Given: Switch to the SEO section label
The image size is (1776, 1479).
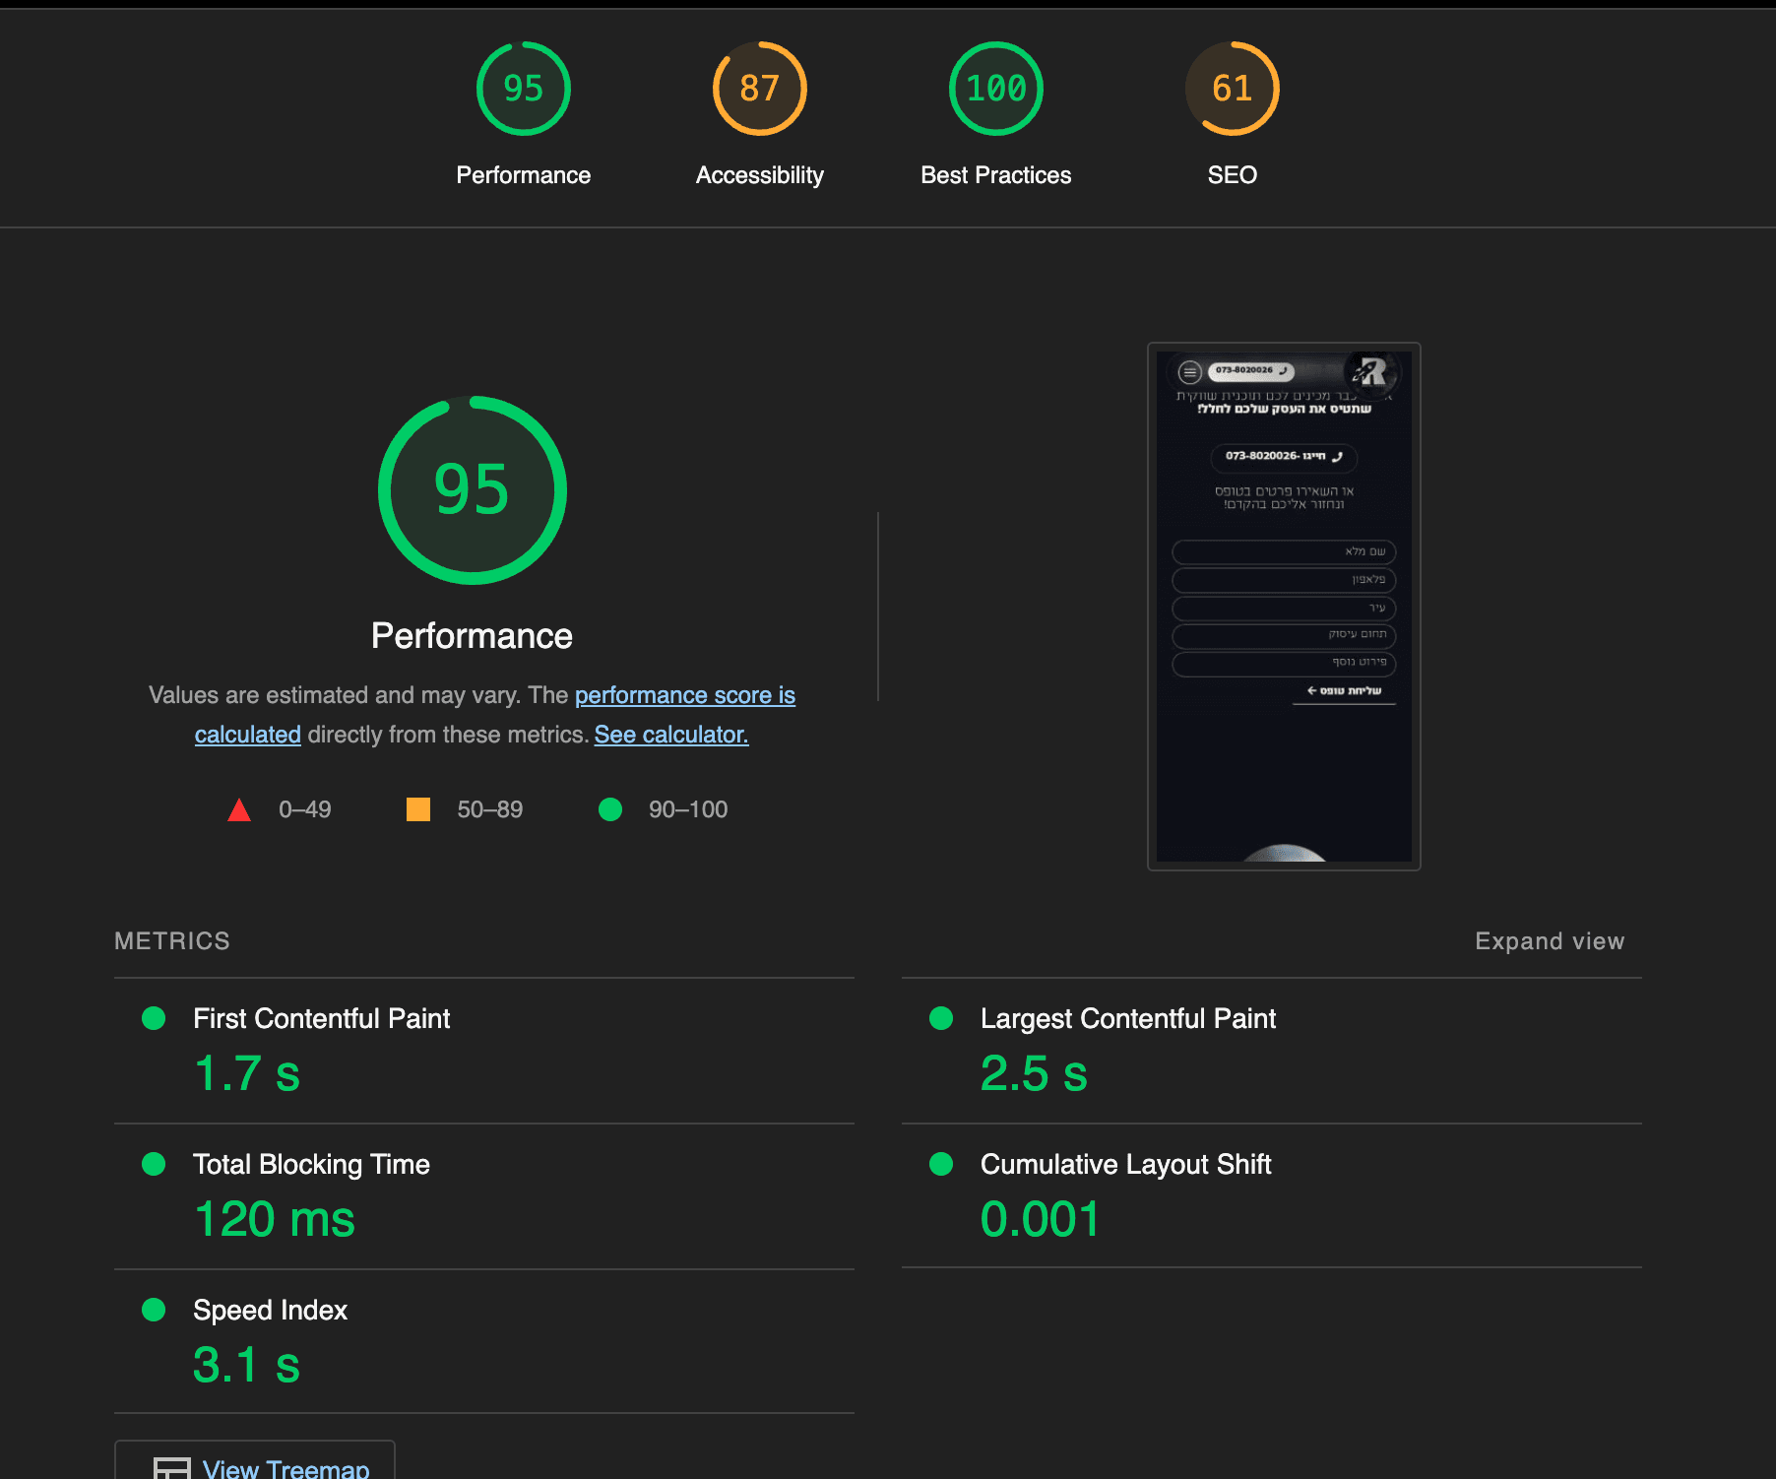Looking at the screenshot, I should coord(1233,174).
